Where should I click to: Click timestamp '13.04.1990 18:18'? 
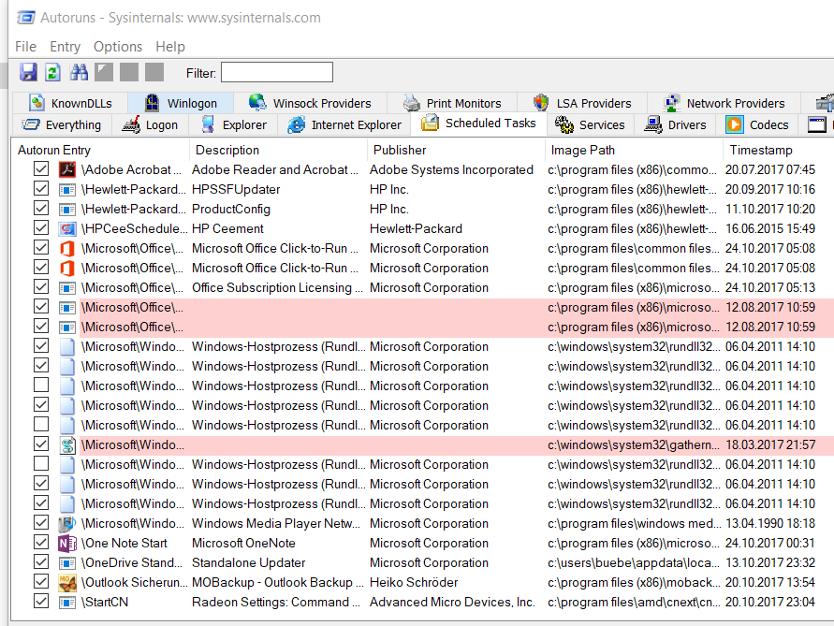coord(770,523)
